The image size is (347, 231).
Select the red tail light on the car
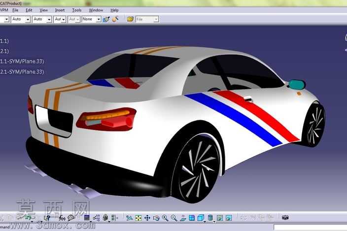107,120
